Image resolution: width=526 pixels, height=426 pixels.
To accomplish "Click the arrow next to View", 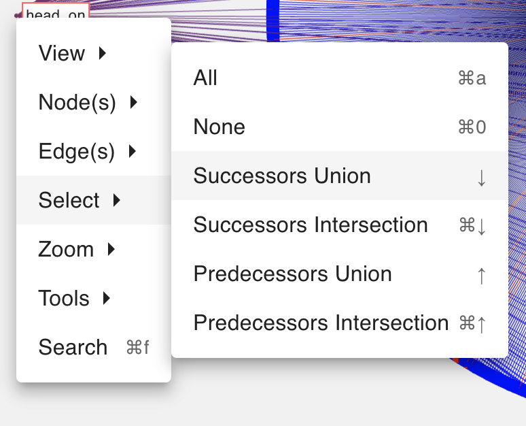I will point(103,53).
